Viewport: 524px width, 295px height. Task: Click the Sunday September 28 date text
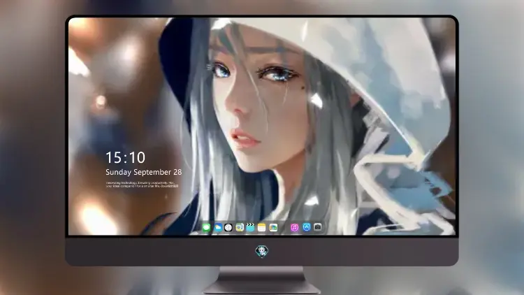pos(144,172)
